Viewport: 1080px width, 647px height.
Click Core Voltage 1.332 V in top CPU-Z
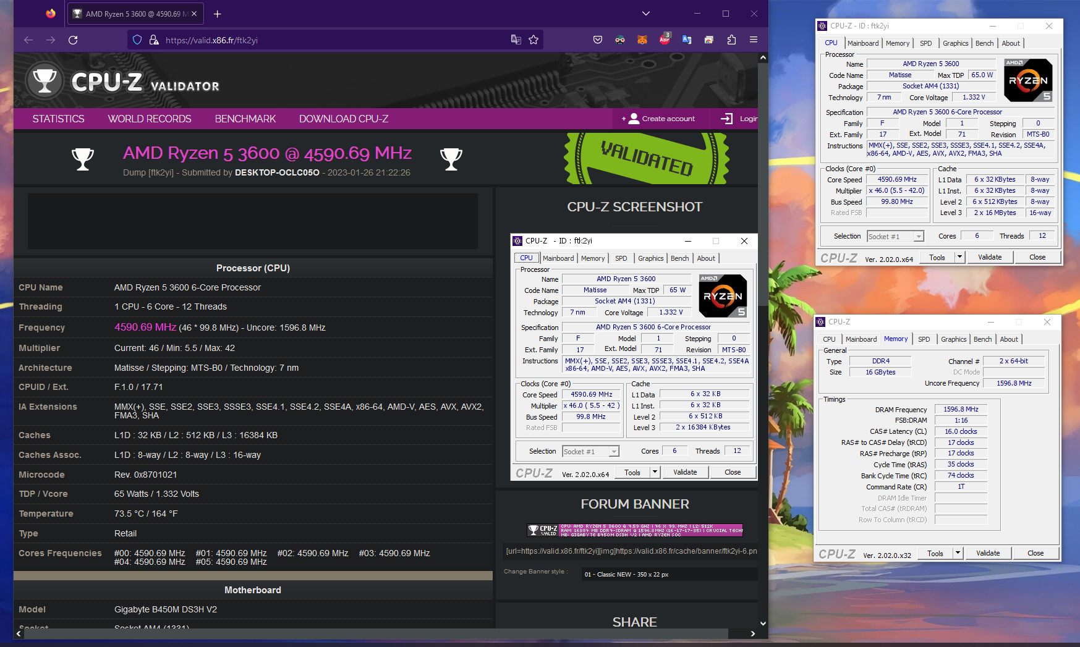pos(974,98)
